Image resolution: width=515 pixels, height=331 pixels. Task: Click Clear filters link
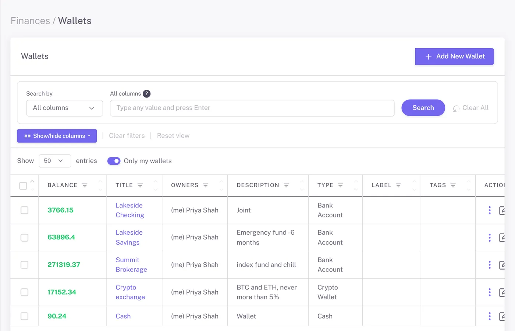point(127,136)
